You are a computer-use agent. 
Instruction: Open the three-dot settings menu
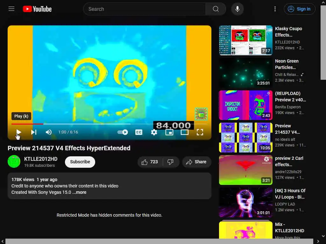(275, 9)
